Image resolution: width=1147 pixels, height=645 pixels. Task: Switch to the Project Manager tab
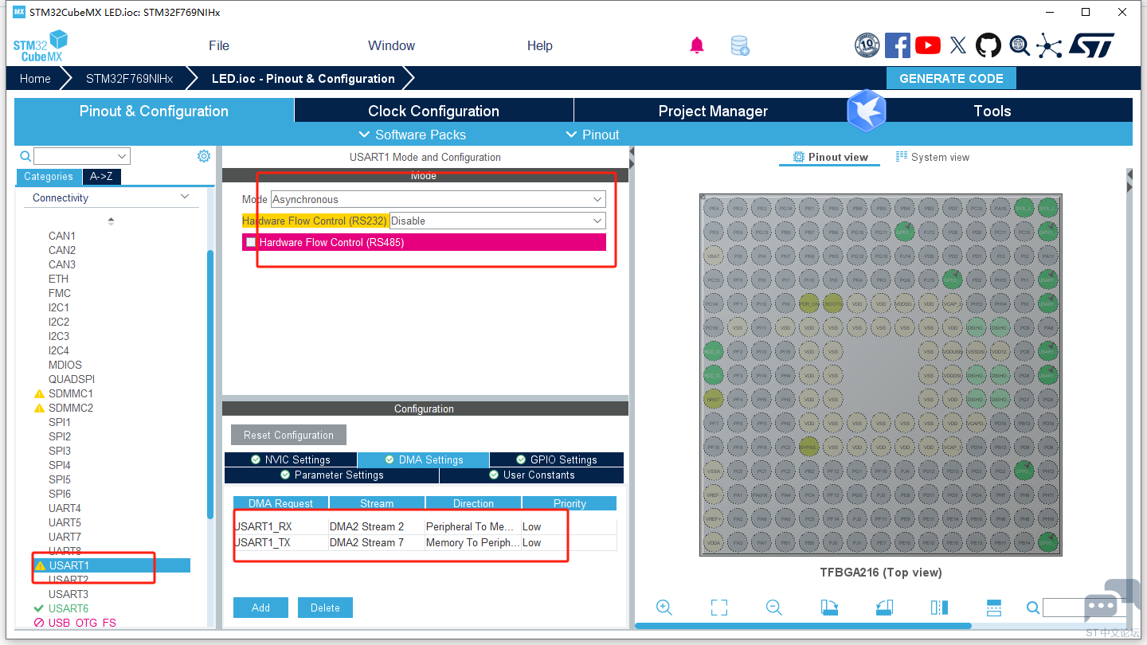click(x=713, y=111)
